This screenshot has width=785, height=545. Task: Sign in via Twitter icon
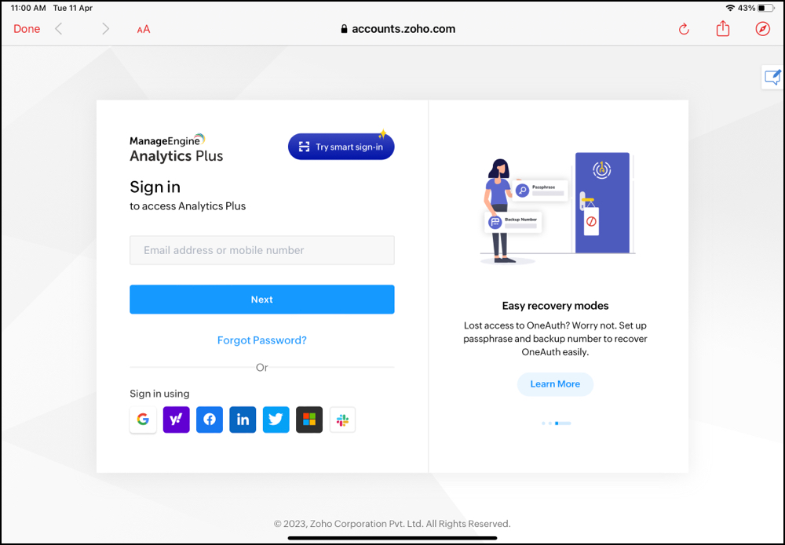(x=276, y=420)
